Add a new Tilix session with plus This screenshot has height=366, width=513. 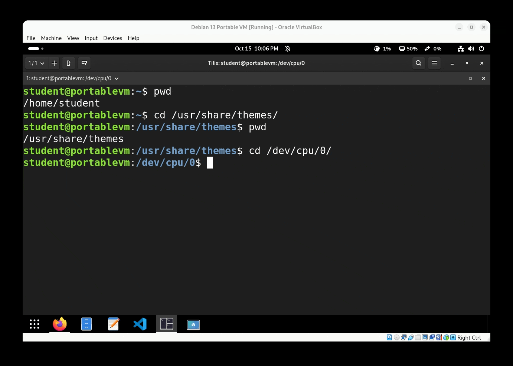[54, 63]
